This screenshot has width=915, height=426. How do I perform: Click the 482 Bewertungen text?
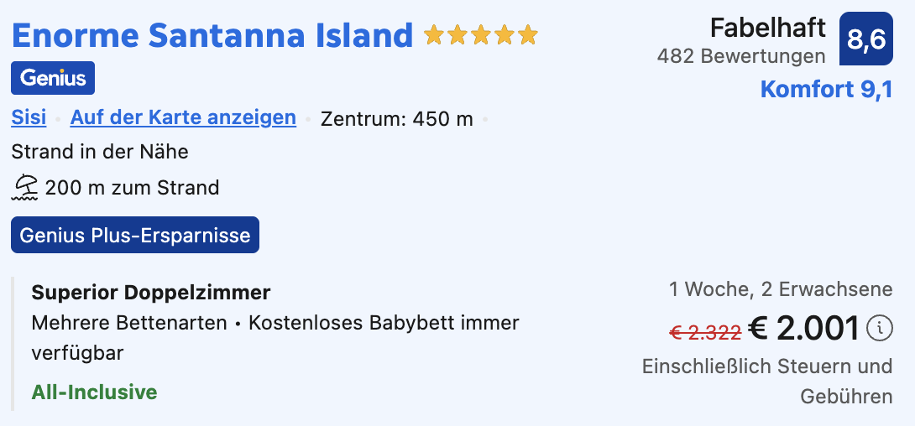741,57
